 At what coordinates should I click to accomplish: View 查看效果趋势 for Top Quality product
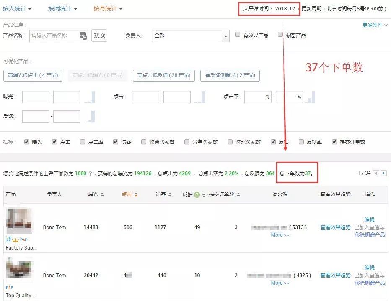[x=335, y=275]
